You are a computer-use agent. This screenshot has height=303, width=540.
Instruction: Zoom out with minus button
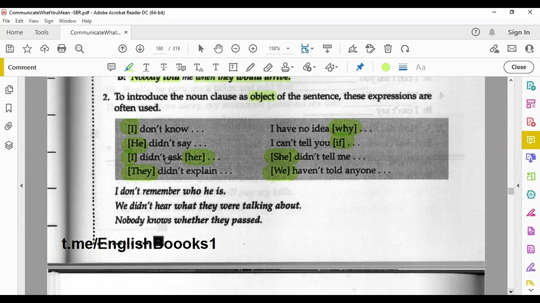[x=235, y=49]
